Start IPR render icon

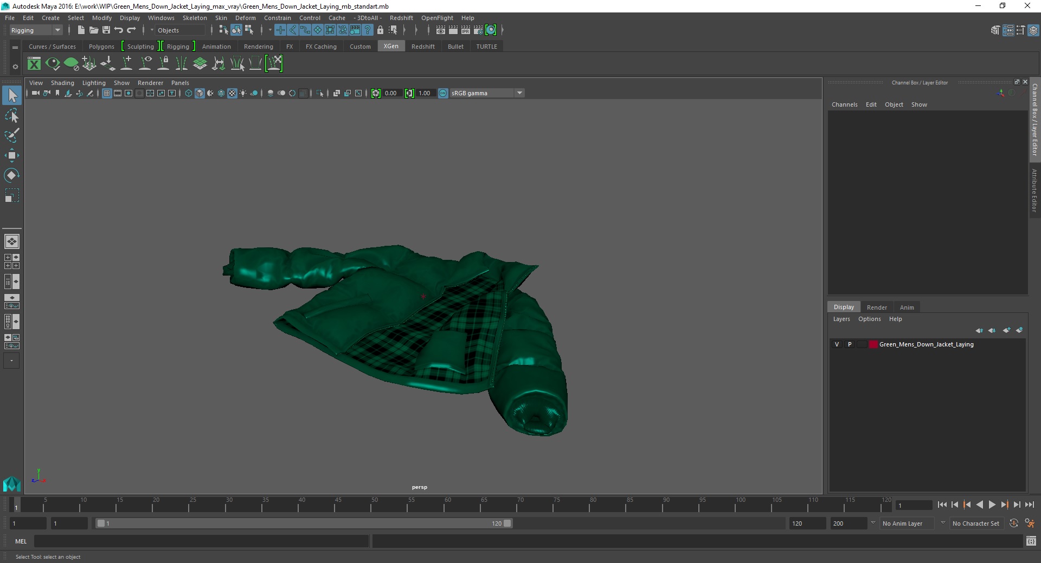[x=466, y=30]
